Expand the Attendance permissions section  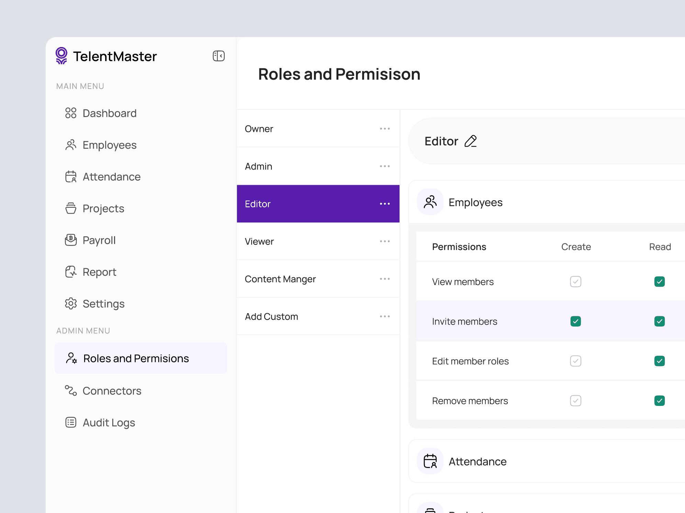547,461
